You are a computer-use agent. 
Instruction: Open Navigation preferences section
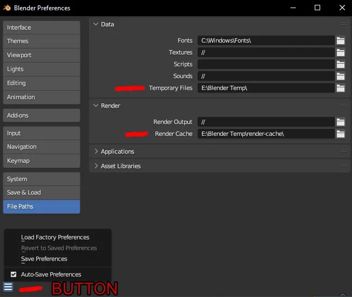click(42, 147)
